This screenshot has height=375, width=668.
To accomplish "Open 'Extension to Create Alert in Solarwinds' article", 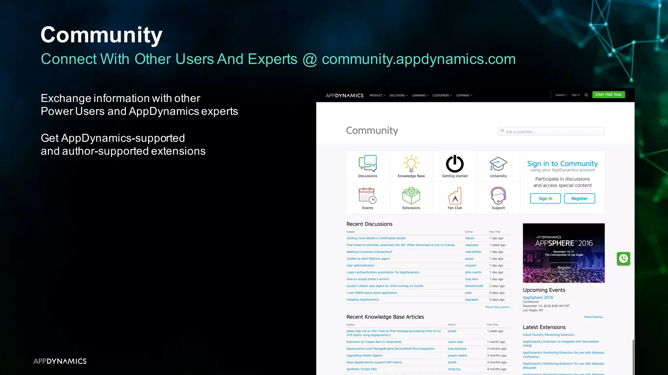I will tap(374, 342).
